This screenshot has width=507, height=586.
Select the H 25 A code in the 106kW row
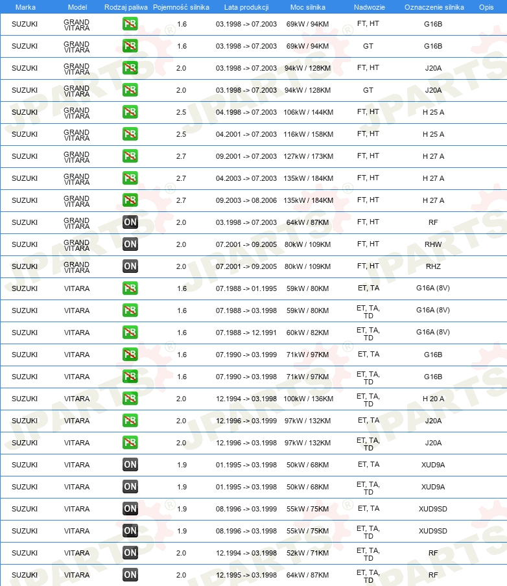coord(433,112)
